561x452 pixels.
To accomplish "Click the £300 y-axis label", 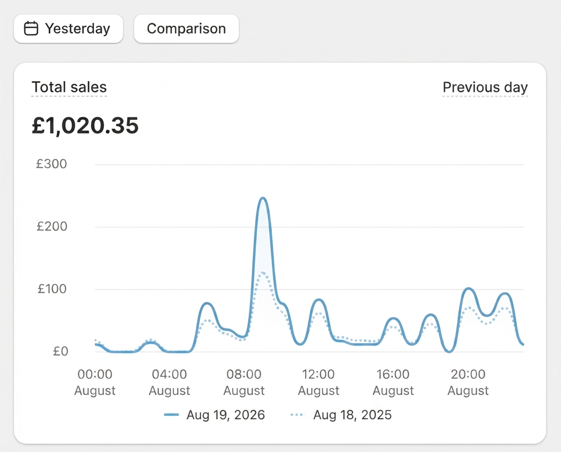I will click(x=52, y=164).
